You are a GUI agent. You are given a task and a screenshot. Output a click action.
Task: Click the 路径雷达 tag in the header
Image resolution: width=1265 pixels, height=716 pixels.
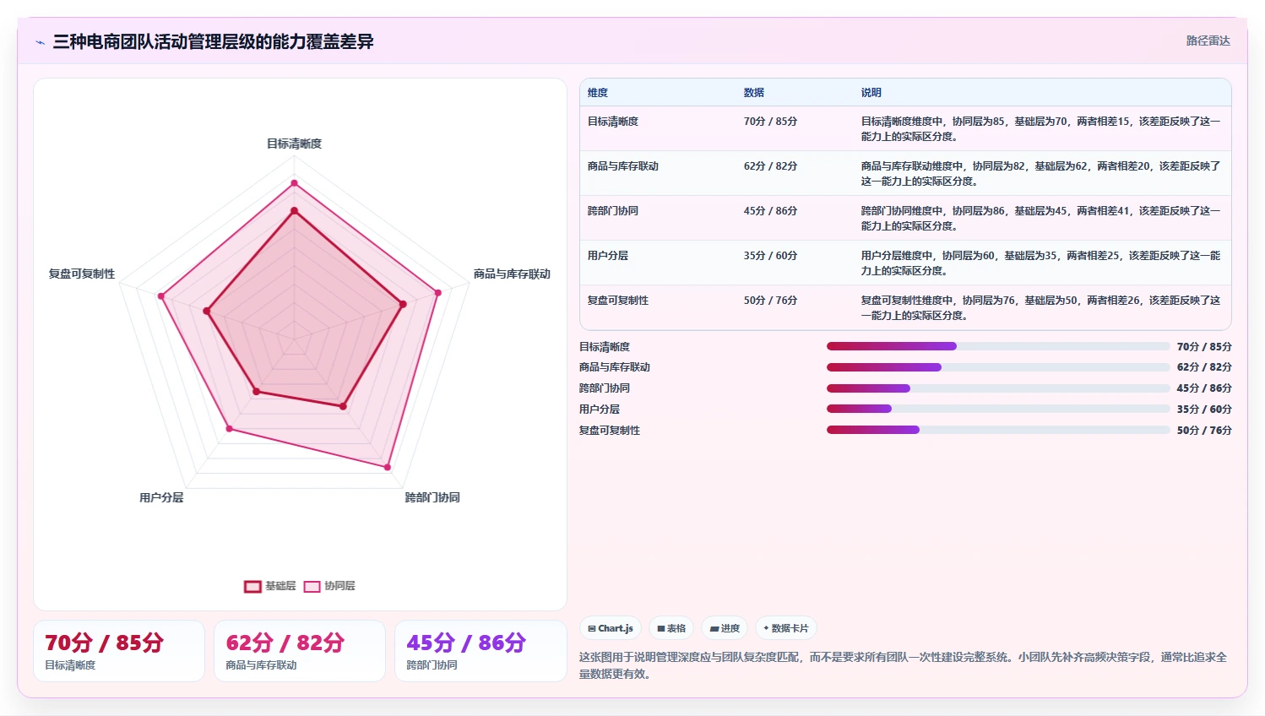pyautogui.click(x=1208, y=41)
